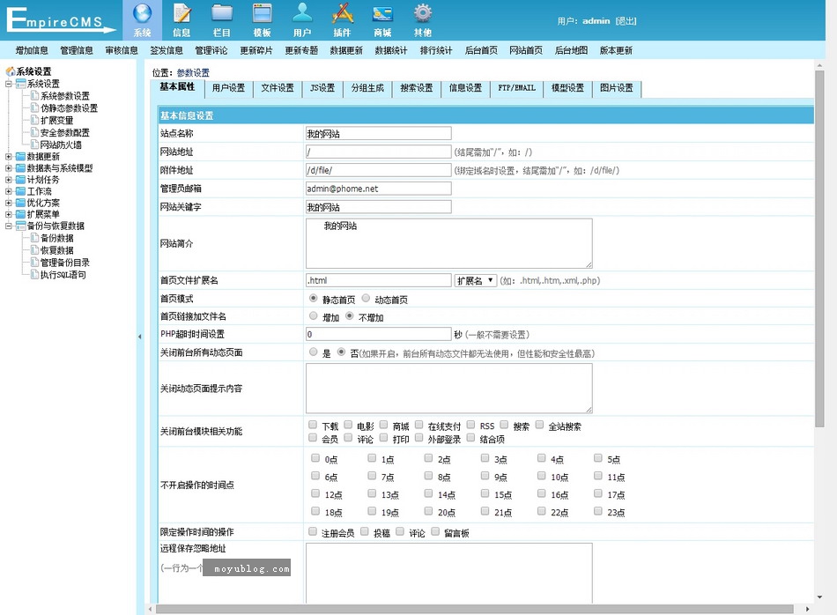The width and height of the screenshot is (837, 615).
Task: Click folder icon beside 计划任务
Action: [21, 180]
